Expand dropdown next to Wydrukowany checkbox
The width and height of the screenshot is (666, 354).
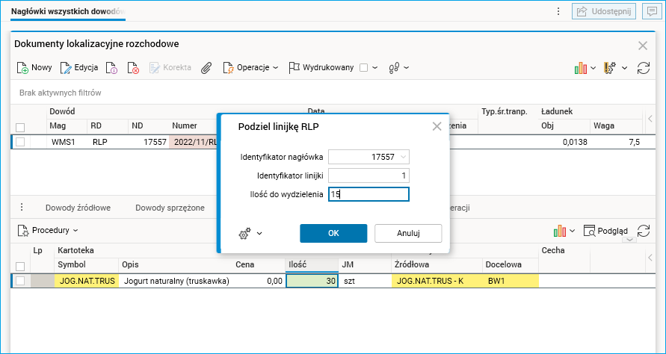click(374, 67)
